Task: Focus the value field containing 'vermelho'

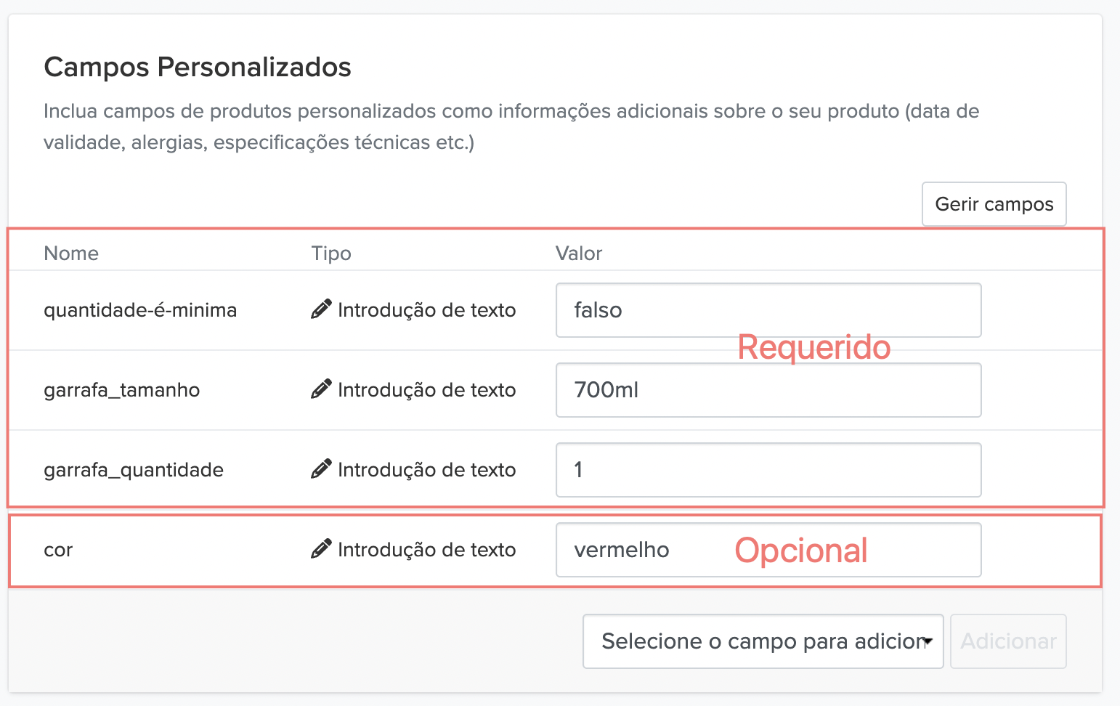Action: [768, 550]
